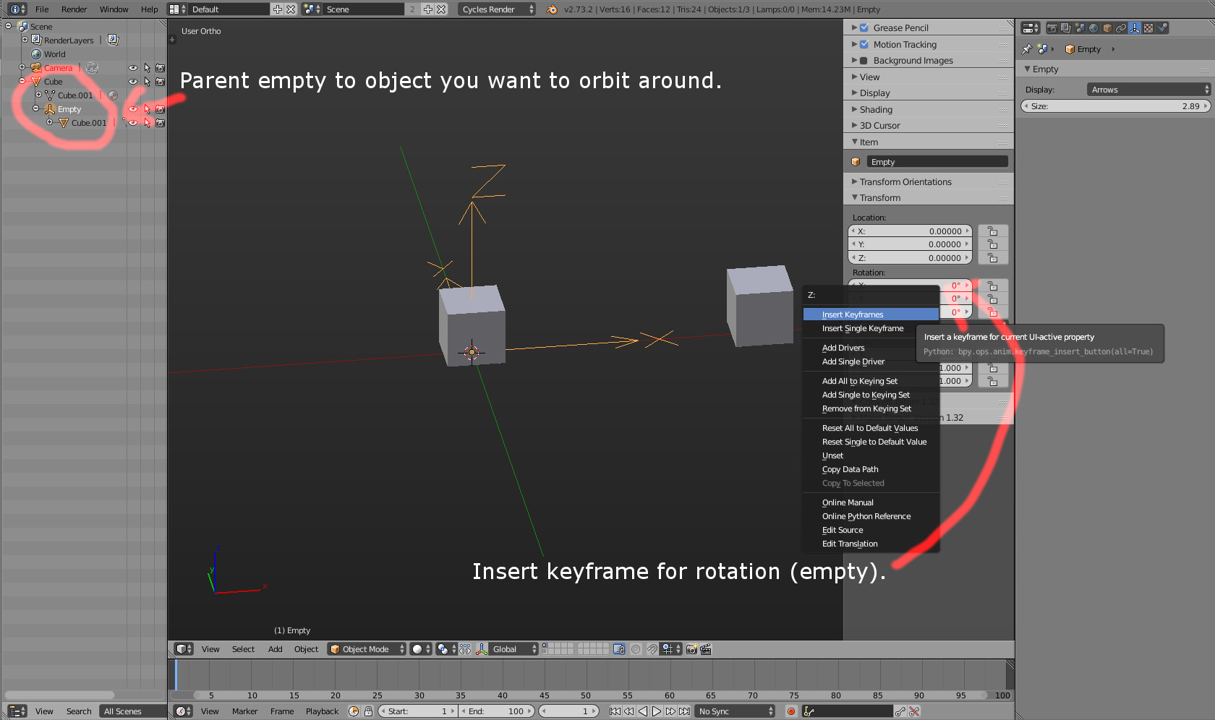This screenshot has height=720, width=1215.
Task: Select Insert Keyframes in context menu
Action: (x=871, y=314)
